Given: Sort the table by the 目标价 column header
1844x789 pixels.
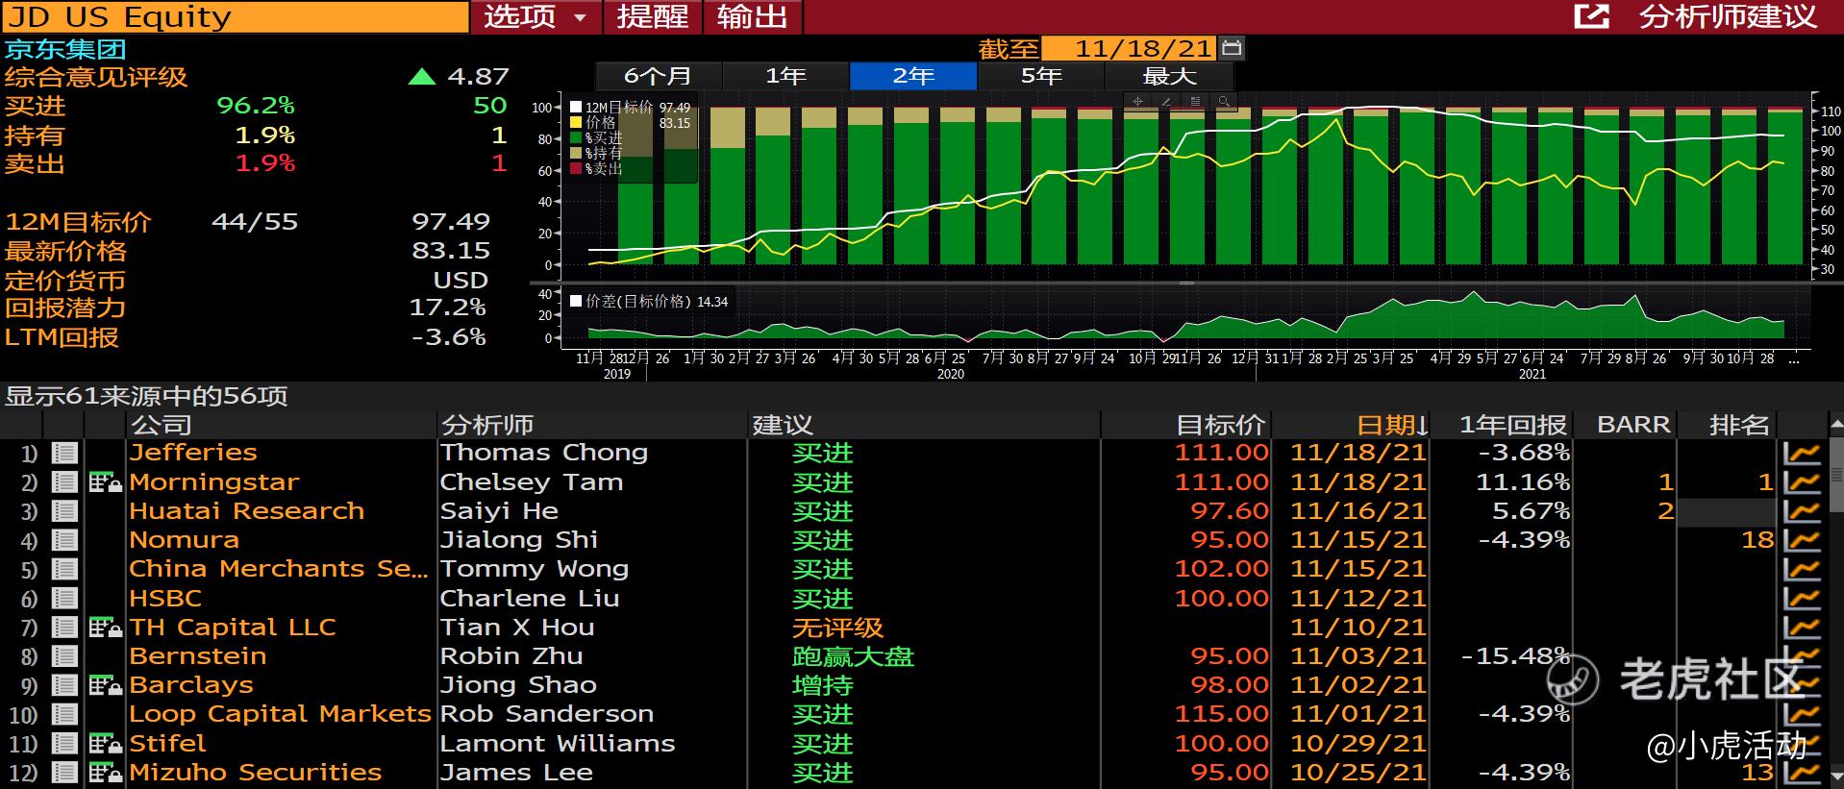Looking at the screenshot, I should tap(1186, 425).
